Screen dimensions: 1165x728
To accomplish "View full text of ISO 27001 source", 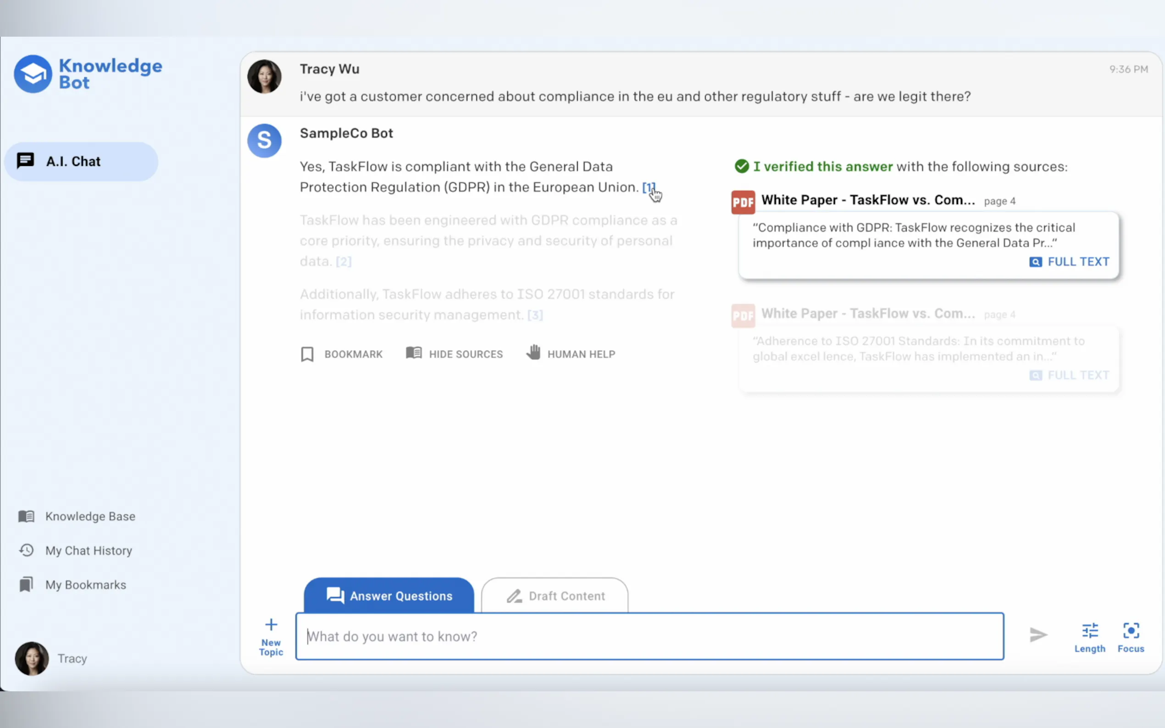I will click(1069, 375).
